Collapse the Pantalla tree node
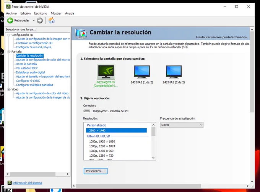 click(9, 52)
